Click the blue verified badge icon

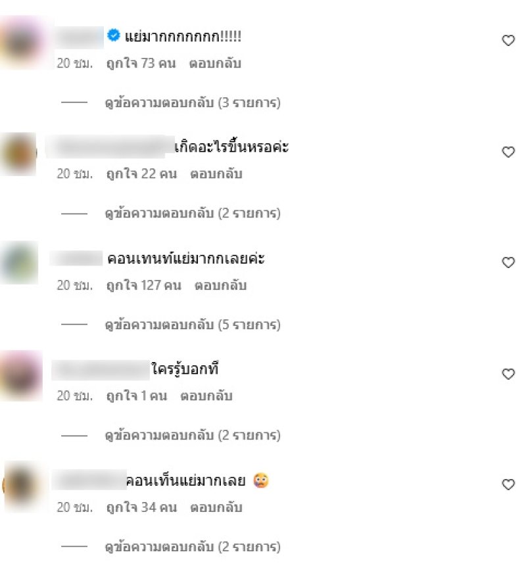pos(114,35)
